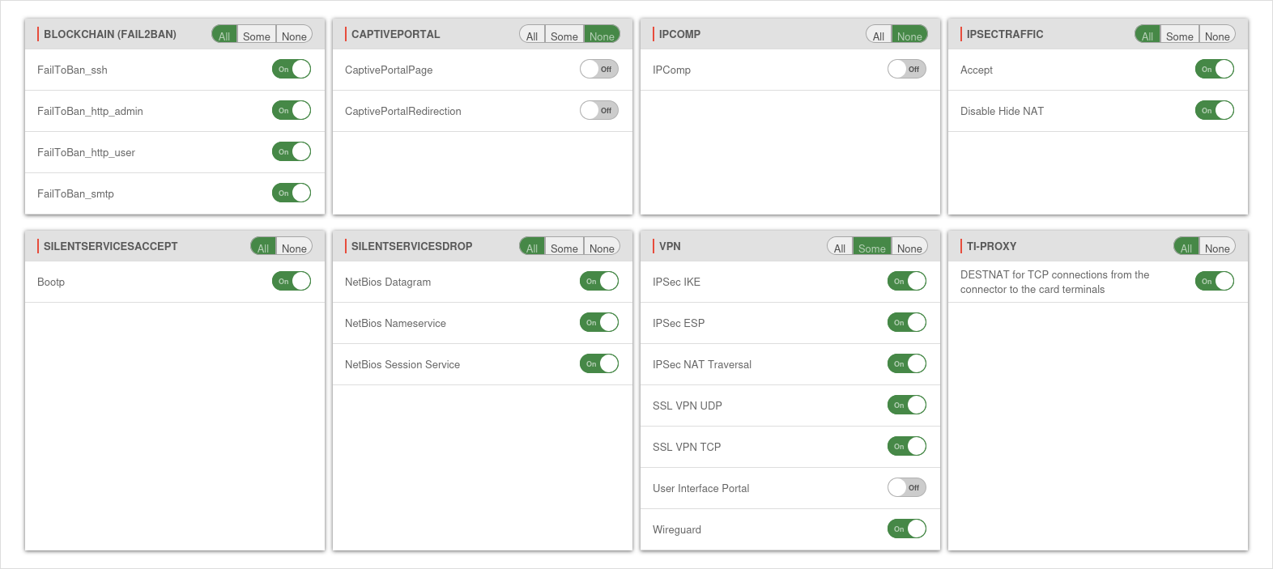This screenshot has width=1273, height=569.
Task: Turn off the Wireguard switch
Action: click(x=907, y=529)
